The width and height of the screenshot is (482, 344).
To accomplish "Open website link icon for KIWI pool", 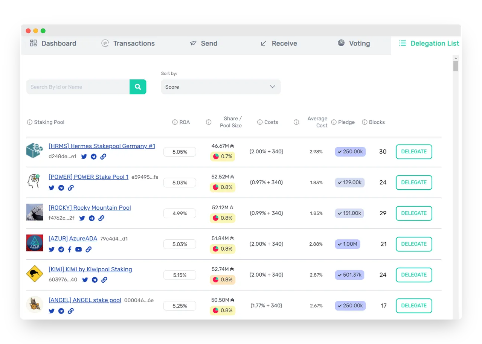I will click(105, 280).
